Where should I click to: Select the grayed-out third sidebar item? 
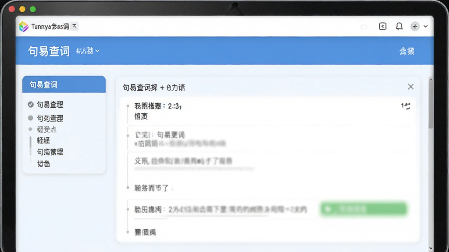pyautogui.click(x=46, y=129)
